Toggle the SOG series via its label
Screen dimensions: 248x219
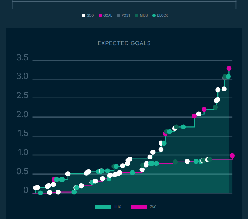click(x=91, y=15)
